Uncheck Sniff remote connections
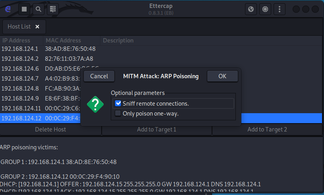Image resolution: width=324 pixels, height=195 pixels. tap(118, 104)
